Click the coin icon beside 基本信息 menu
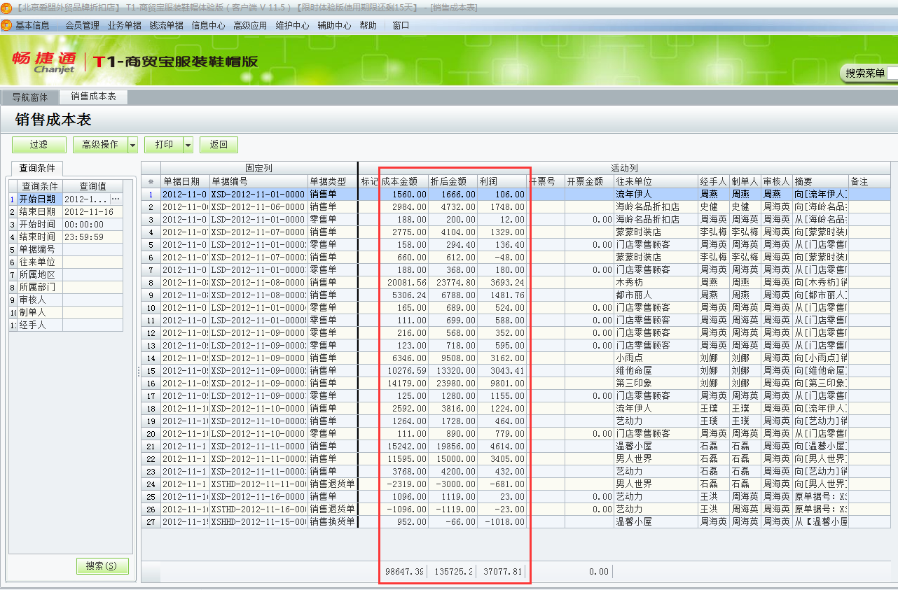 tap(7, 24)
